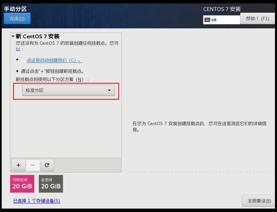Viewport: 277px width, 212px height.
Task: Click the gray 总空间 20 GiB indicator
Action: 51,184
